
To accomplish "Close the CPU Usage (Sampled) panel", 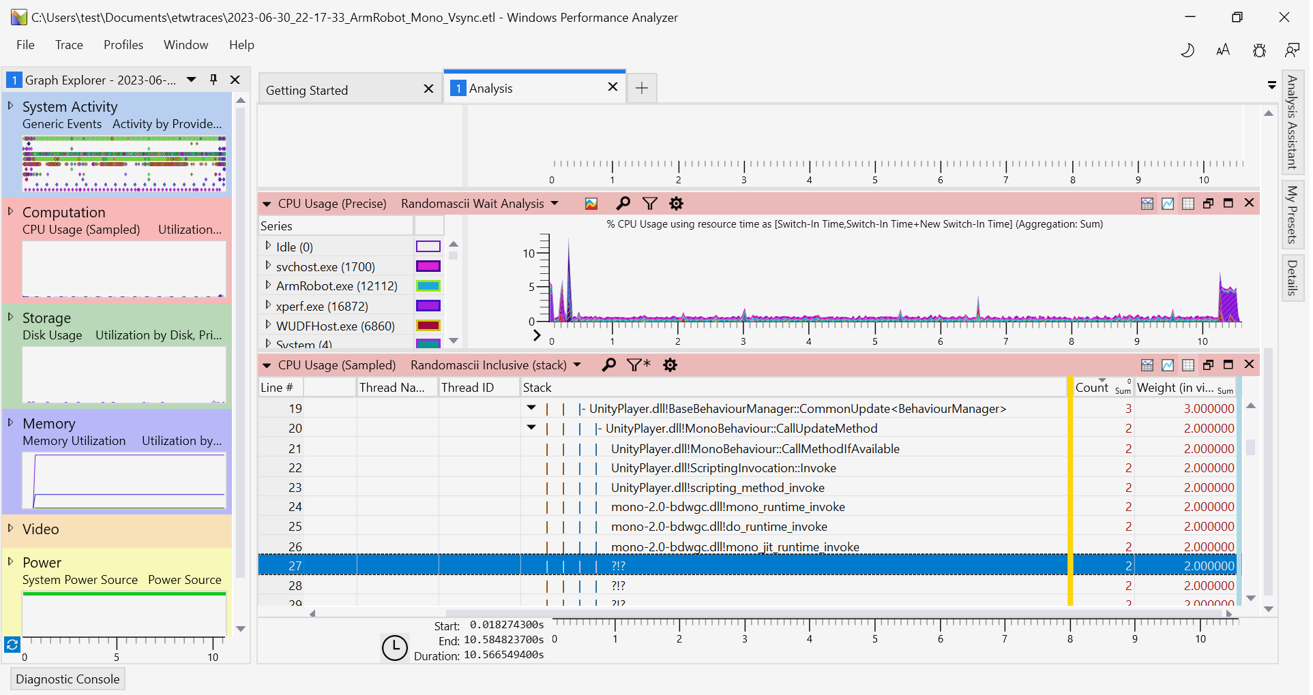I will (1249, 364).
